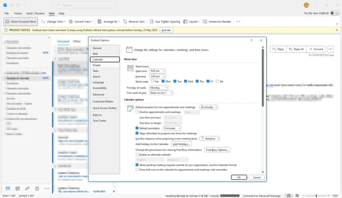
Task: Uncheck Wed in work week
Action: 185,81
